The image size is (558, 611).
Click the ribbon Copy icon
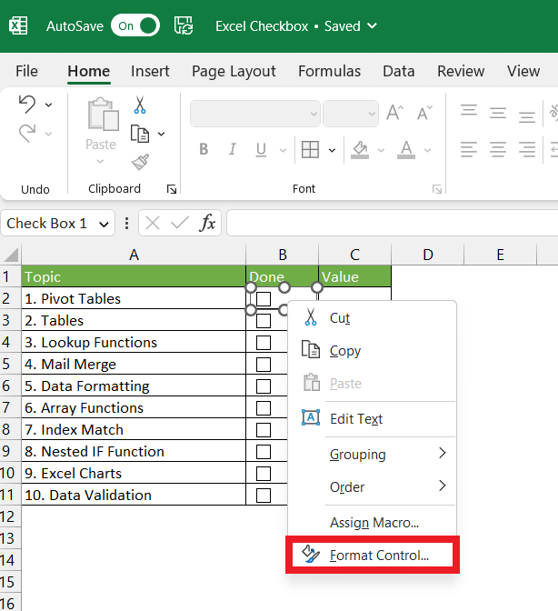tap(140, 134)
